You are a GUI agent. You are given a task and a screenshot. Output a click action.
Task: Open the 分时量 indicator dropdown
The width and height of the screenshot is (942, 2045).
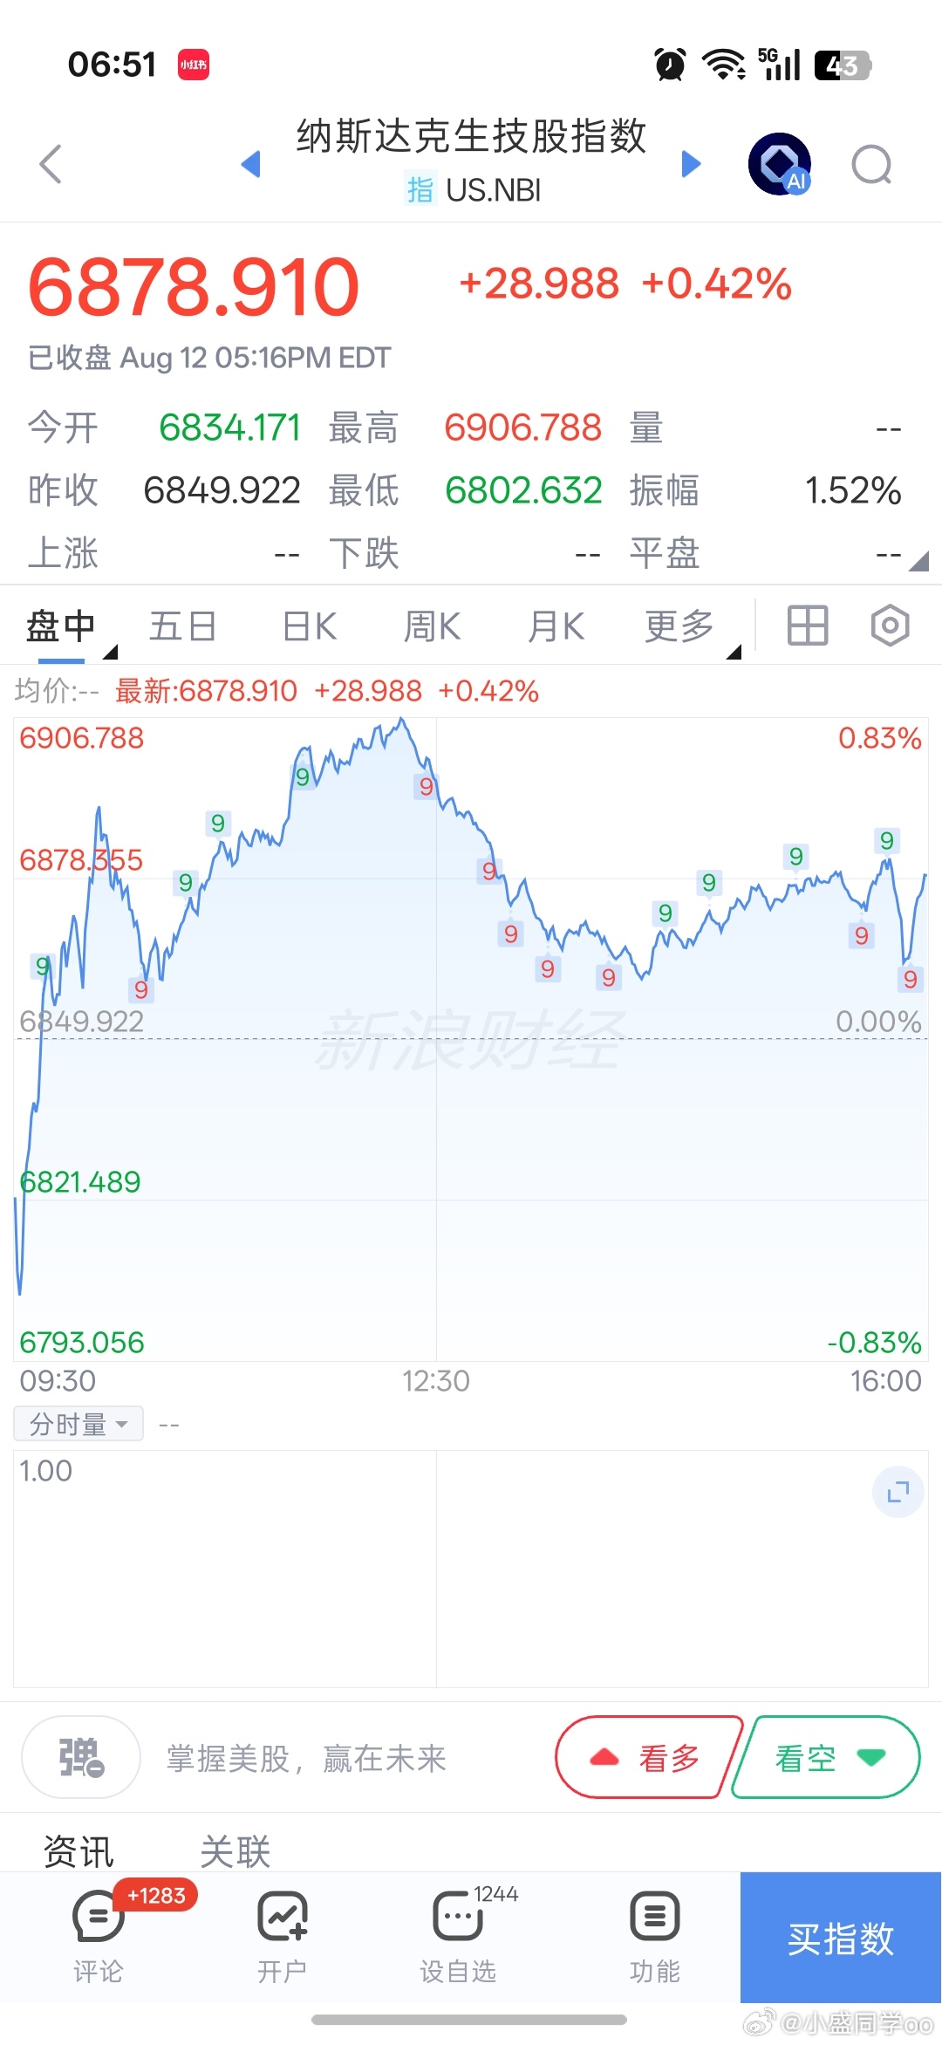[78, 1424]
